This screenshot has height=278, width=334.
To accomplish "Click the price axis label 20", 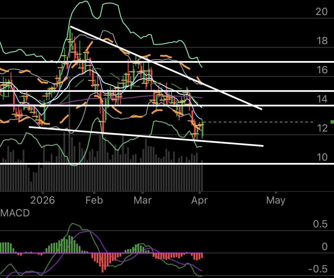I will [x=322, y=11].
